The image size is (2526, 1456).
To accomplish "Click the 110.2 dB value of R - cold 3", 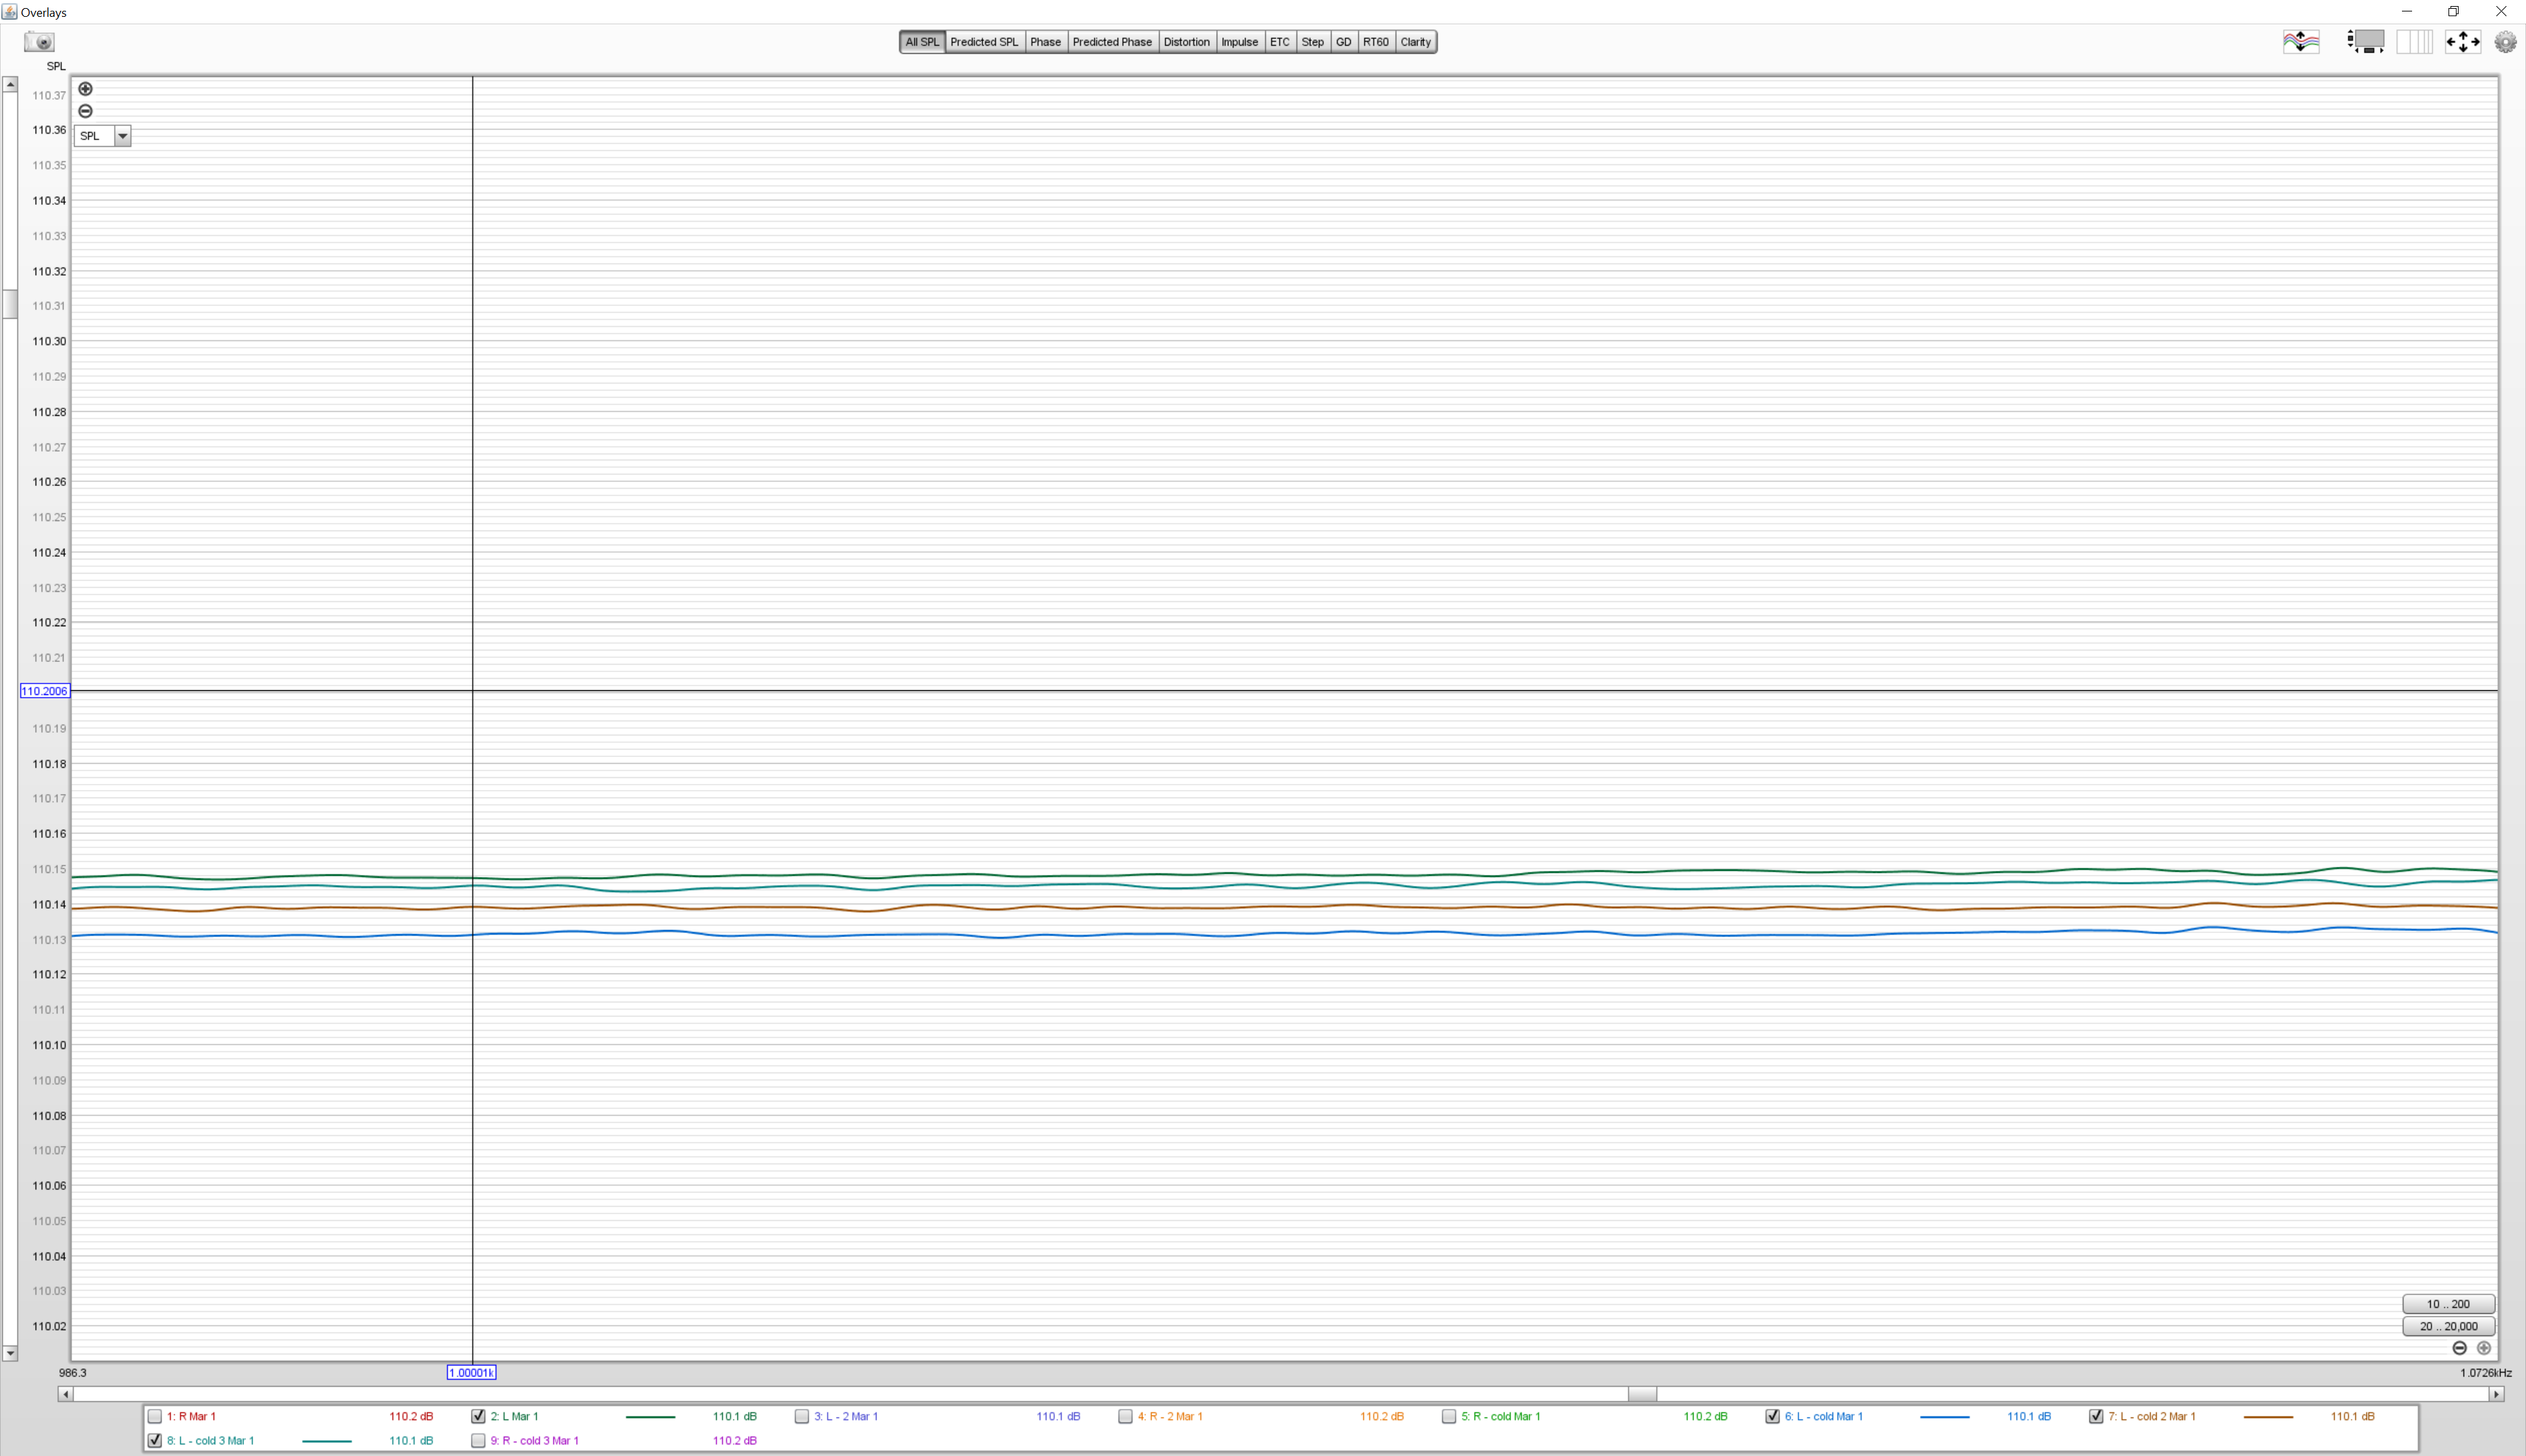I will (735, 1441).
